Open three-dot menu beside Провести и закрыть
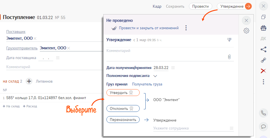Viewport: 270px width, 138px height. 186,28
